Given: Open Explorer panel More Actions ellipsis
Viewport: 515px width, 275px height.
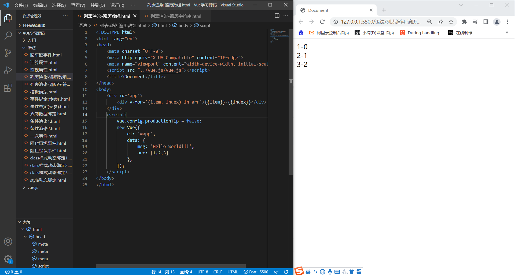Looking at the screenshot, I should click(65, 16).
